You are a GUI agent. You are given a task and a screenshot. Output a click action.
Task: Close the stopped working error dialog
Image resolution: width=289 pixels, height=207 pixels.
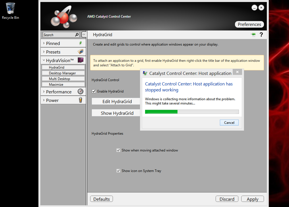238,72
